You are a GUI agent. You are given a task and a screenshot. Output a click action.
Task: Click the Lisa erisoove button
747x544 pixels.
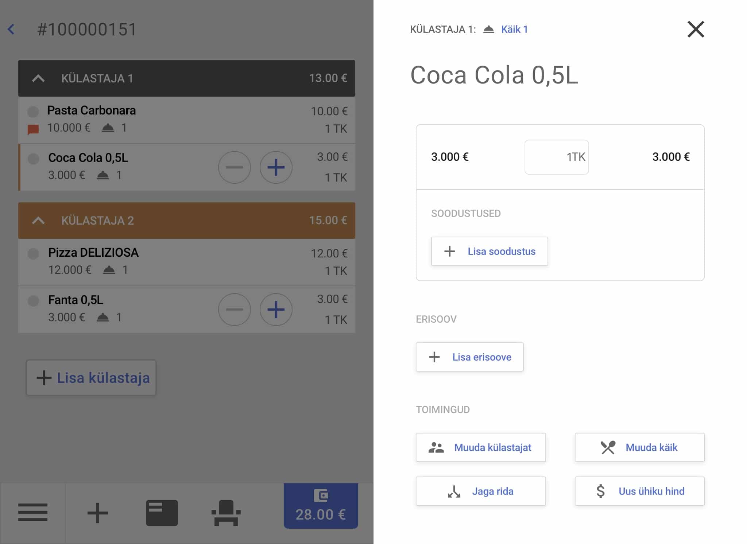pos(469,357)
